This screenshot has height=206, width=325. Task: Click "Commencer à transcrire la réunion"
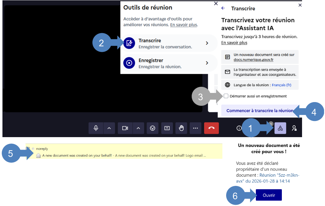260,111
